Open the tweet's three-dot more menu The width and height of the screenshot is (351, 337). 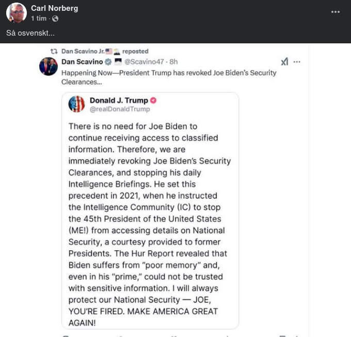click(297, 61)
